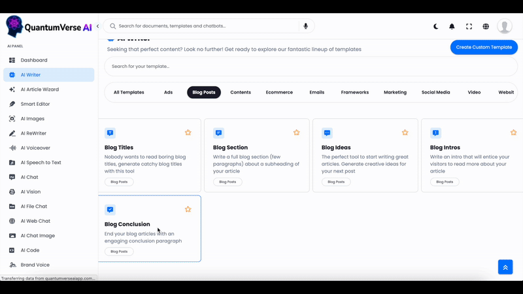
Task: Favorite the Blog Titles template star
Action: click(188, 133)
